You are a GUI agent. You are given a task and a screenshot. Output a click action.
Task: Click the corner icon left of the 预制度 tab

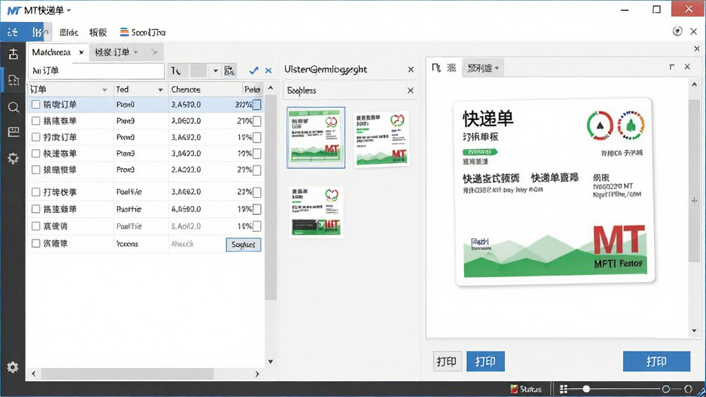[436, 68]
